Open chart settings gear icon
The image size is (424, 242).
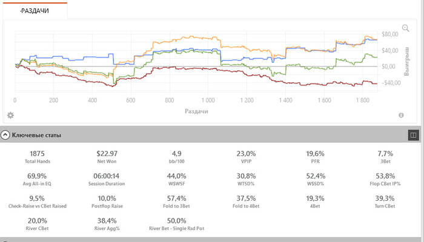pyautogui.click(x=10, y=115)
